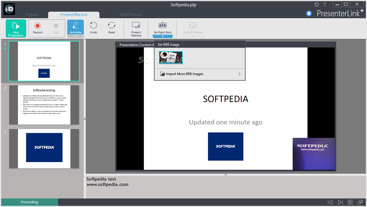Image resolution: width=367 pixels, height=207 pixels.
Task: Choose Present Desktop
Action: point(136,29)
